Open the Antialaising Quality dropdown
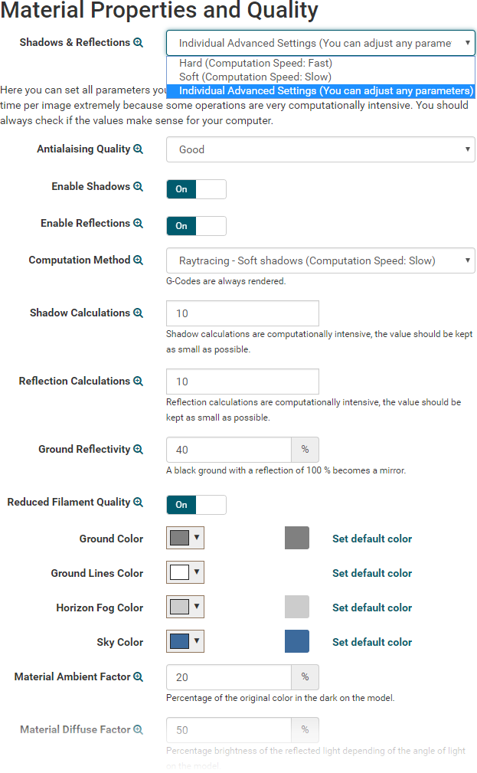This screenshot has height=773, width=477. (x=320, y=149)
